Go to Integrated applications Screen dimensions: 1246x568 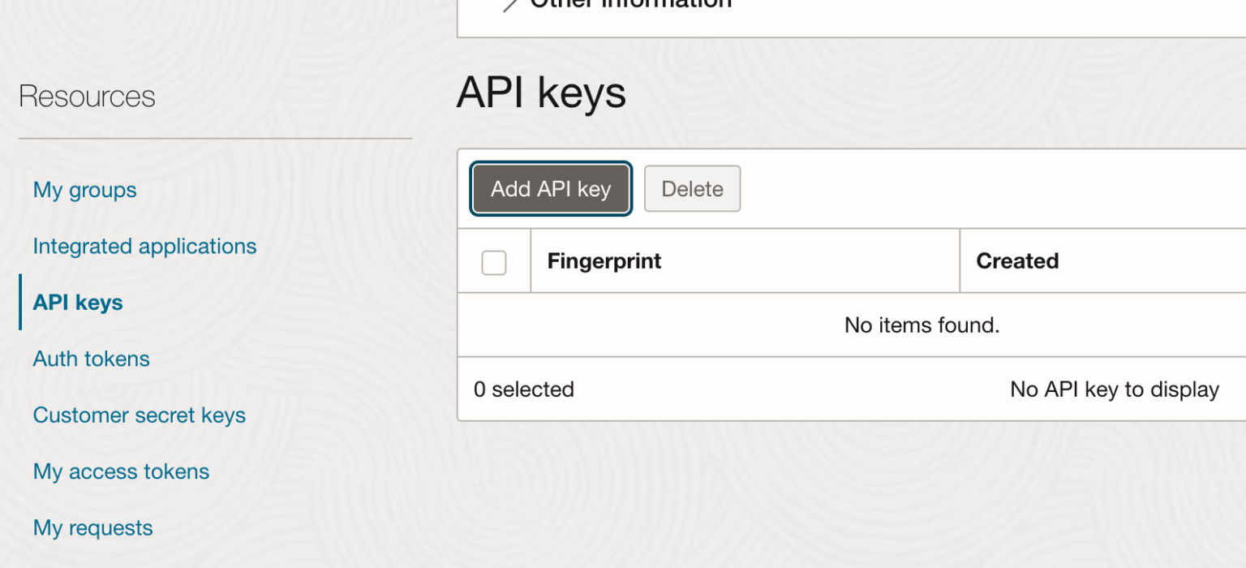[144, 246]
